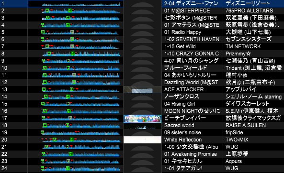Click the H cue marker on track 17 waveform
Viewport: 284px width, 173px height.
pos(70,118)
